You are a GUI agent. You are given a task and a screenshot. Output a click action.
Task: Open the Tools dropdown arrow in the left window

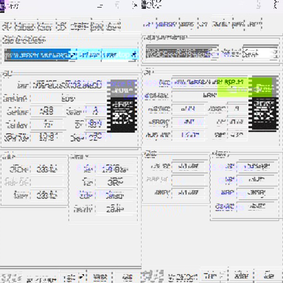82,277
